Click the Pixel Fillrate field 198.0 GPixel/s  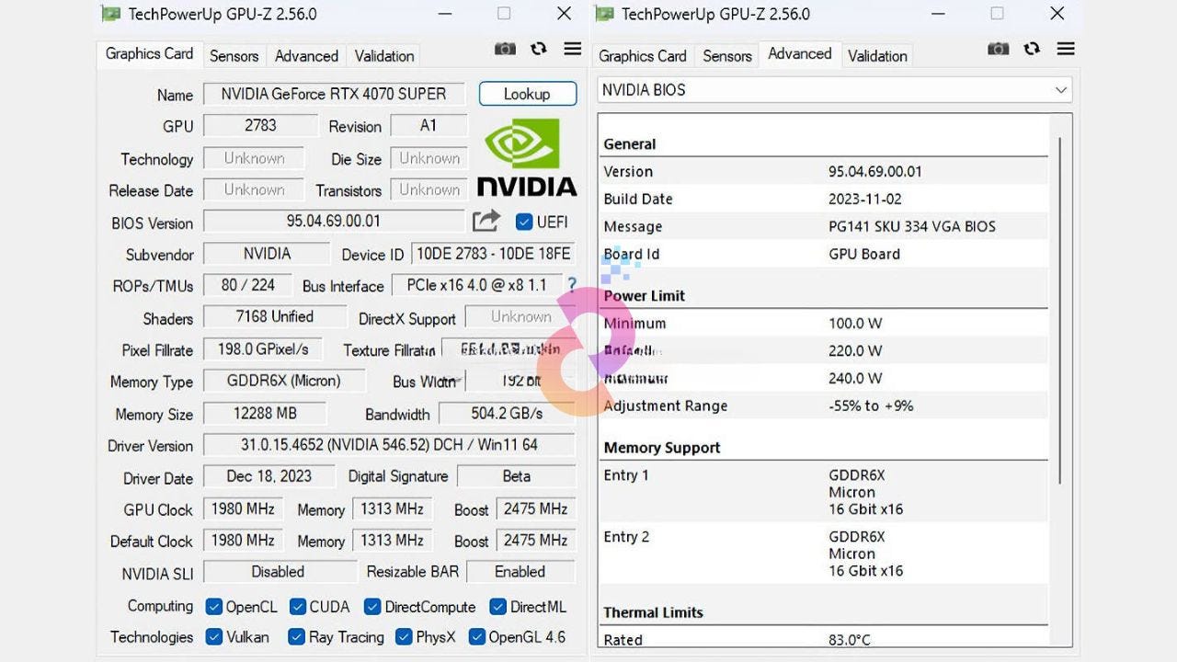click(x=263, y=349)
